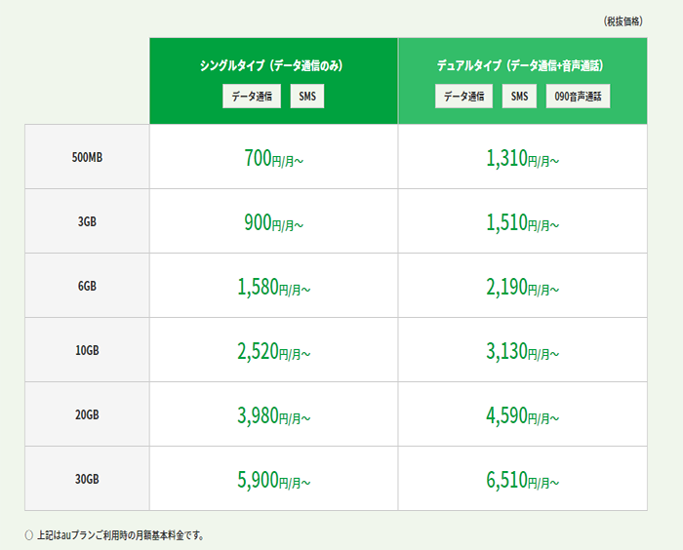683x550 pixels.
Task: Click the auプラン footnote text
Action: pyautogui.click(x=119, y=534)
